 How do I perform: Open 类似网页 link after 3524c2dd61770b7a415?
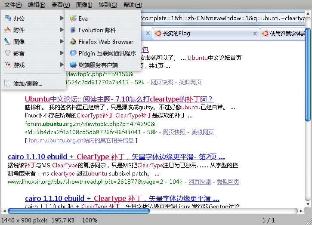190,82
